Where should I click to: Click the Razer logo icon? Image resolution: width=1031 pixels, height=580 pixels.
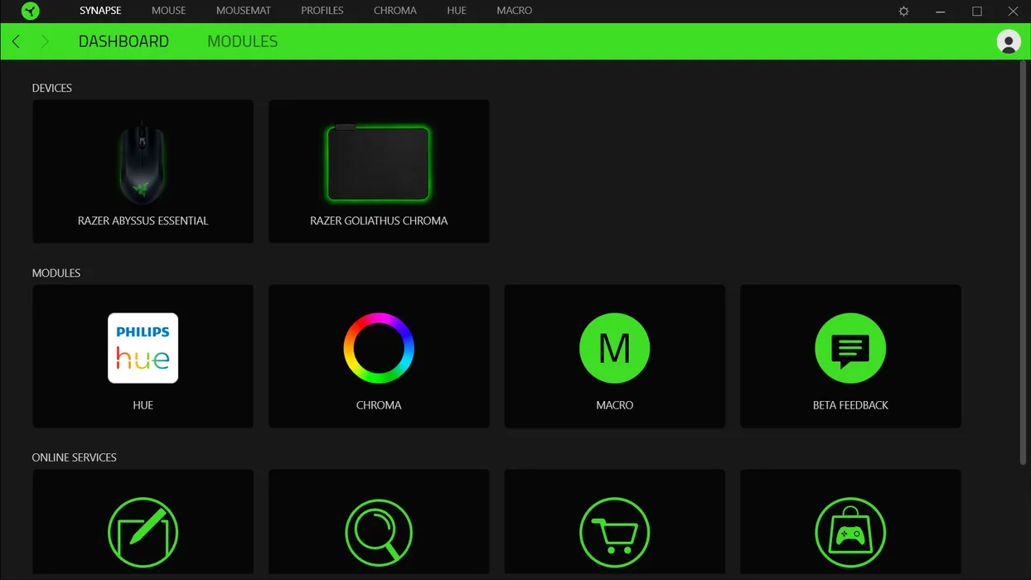(x=31, y=12)
